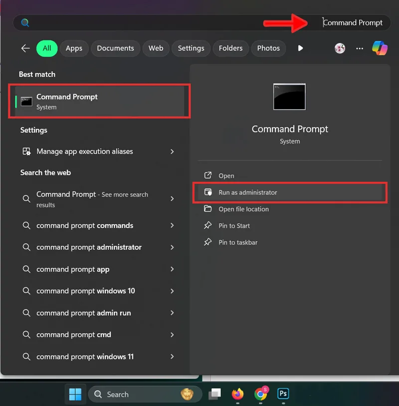Search web for command prompt administrator
The width and height of the screenshot is (399, 406).
(x=100, y=247)
